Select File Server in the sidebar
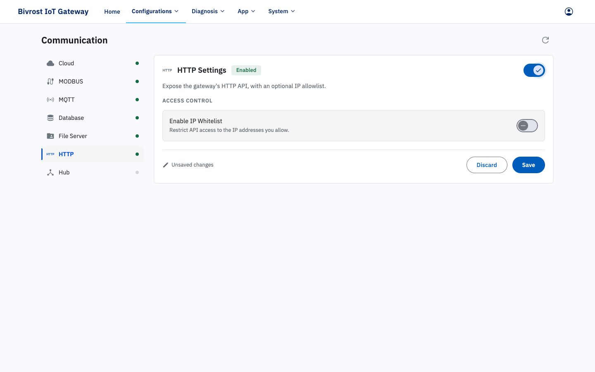The width and height of the screenshot is (595, 372). coord(93,136)
